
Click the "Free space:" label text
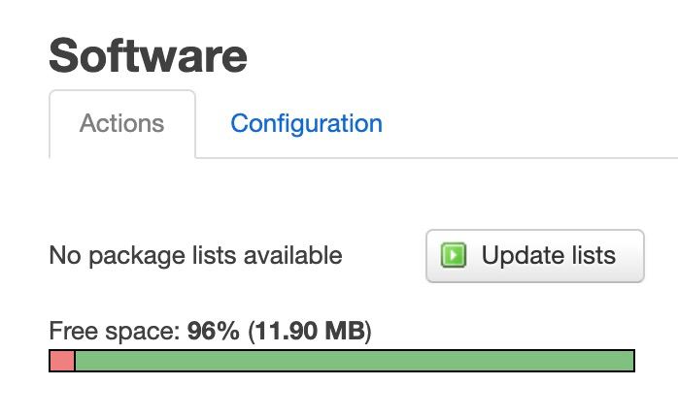115,332
